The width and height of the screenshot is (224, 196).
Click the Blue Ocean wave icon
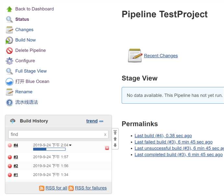tap(9, 82)
